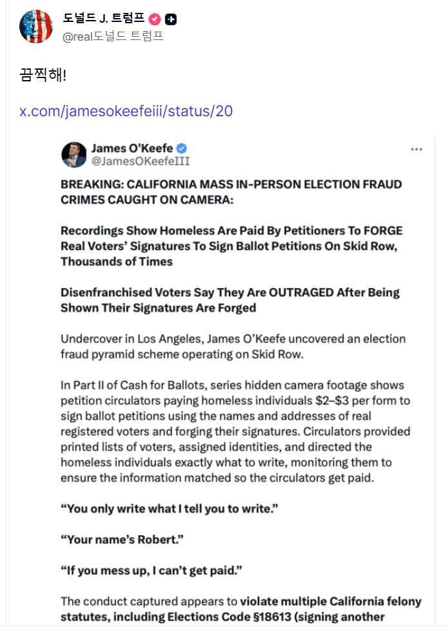Click the post text 꿈찍해!

click(x=43, y=75)
